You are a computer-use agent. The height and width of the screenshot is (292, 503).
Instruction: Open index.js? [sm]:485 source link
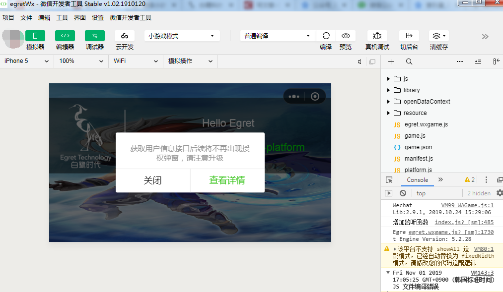[464, 222]
